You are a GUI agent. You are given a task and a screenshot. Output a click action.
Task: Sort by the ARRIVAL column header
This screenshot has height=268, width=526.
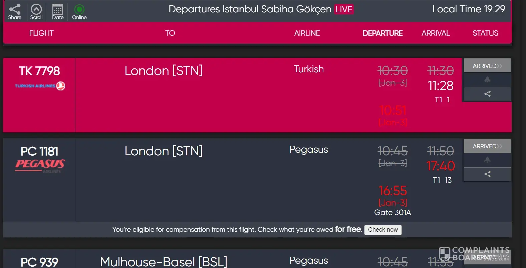[x=436, y=33]
